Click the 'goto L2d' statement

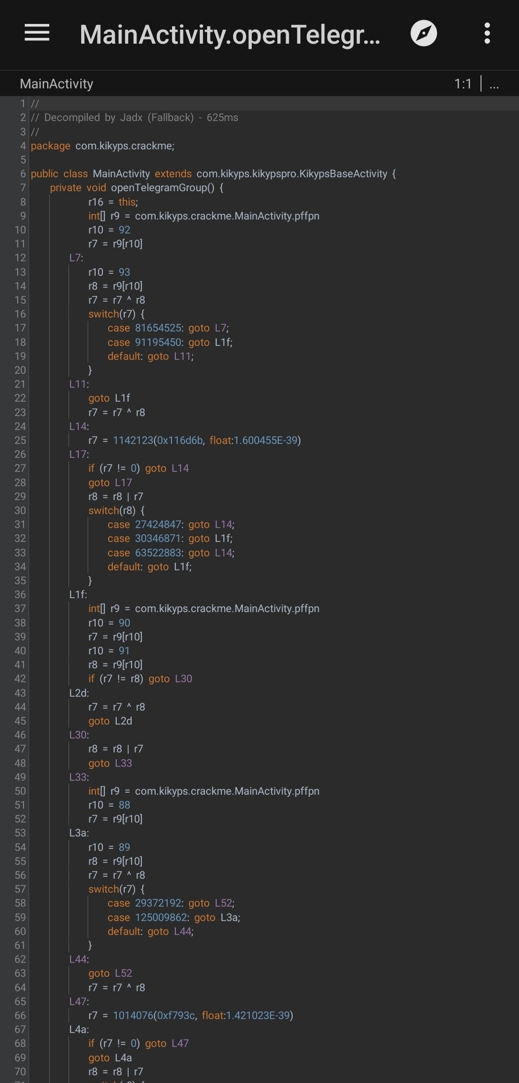(x=110, y=721)
